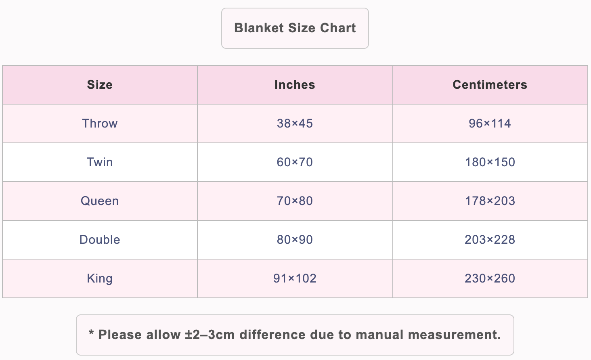This screenshot has height=360, width=591.
Task: Select the 38×45 inches cell
Action: click(x=295, y=123)
